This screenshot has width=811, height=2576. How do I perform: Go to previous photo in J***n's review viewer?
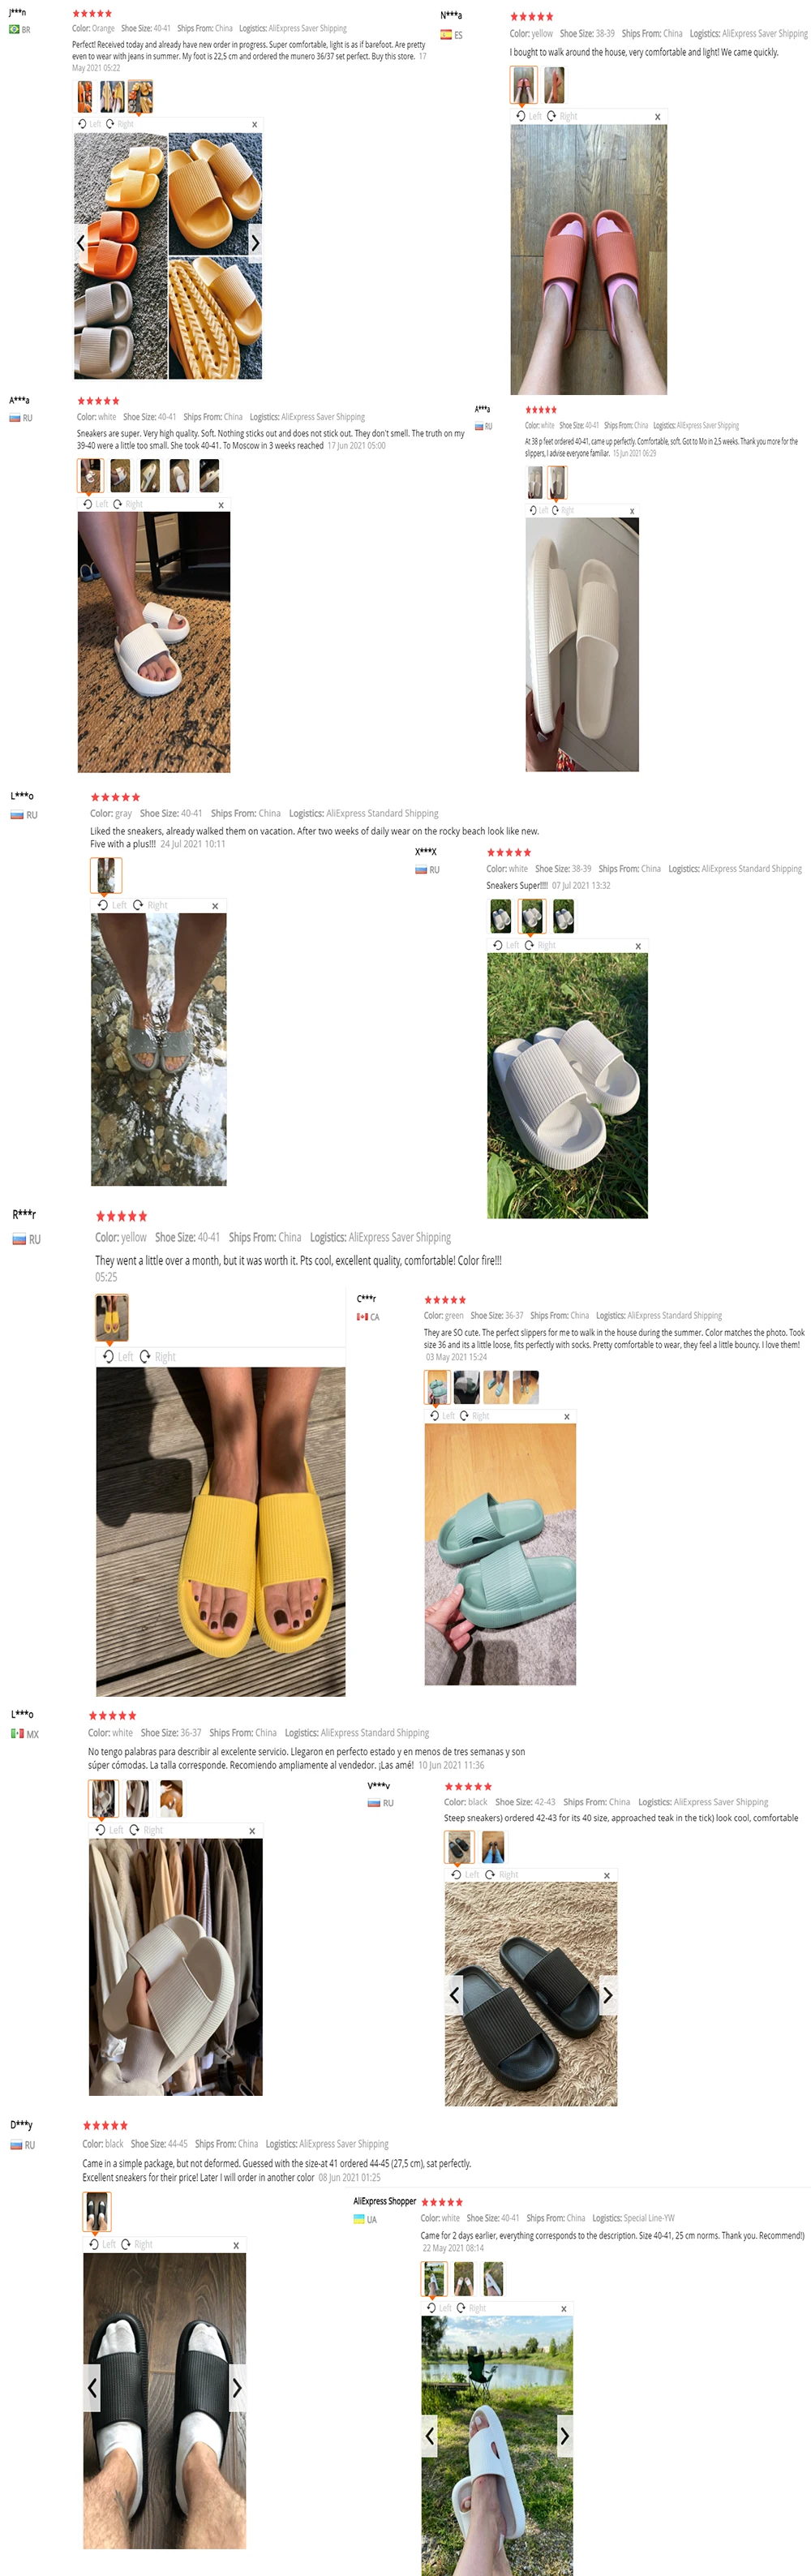click(x=81, y=242)
